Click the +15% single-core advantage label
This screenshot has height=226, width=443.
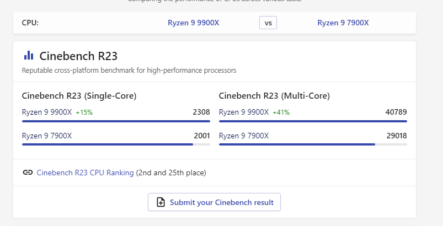point(84,112)
